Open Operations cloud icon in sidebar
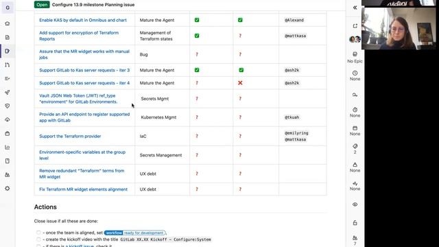The height and width of the screenshot is (247, 439). 8,119
